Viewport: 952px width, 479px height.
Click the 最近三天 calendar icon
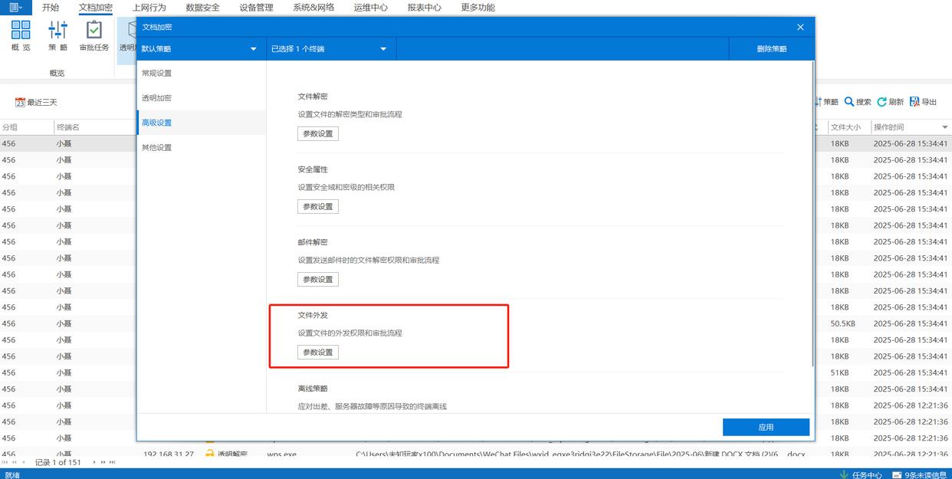(x=21, y=103)
